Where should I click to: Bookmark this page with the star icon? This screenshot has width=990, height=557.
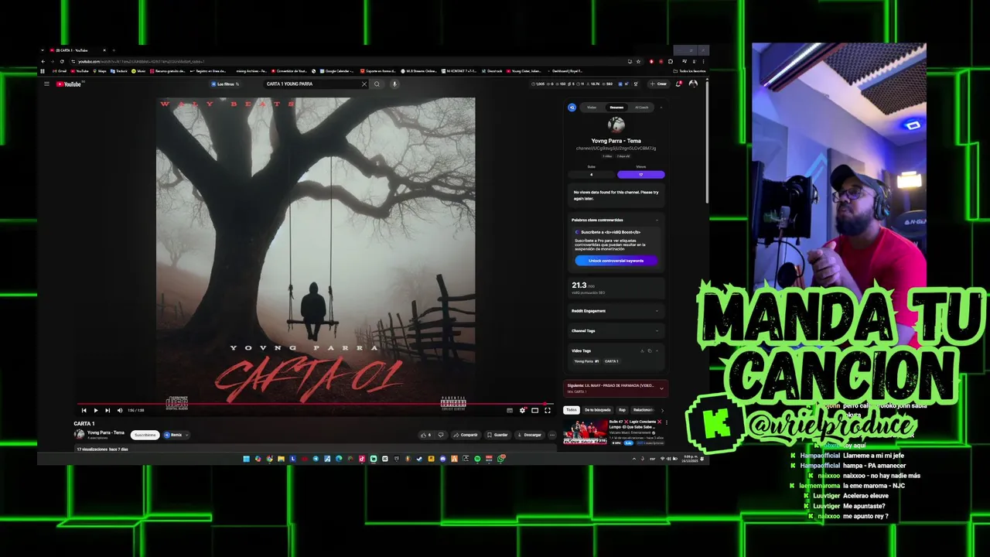coord(638,62)
